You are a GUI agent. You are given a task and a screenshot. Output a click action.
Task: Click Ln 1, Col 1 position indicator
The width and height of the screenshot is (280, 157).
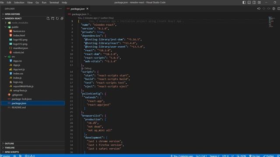click(x=201, y=156)
